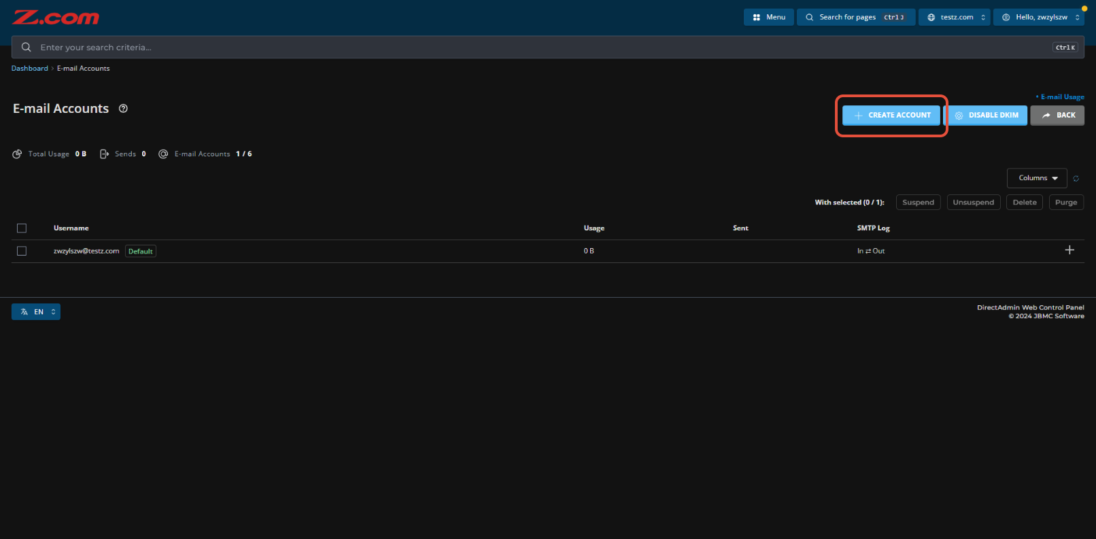Open Search for pages
This screenshot has width=1096, height=539.
(856, 17)
